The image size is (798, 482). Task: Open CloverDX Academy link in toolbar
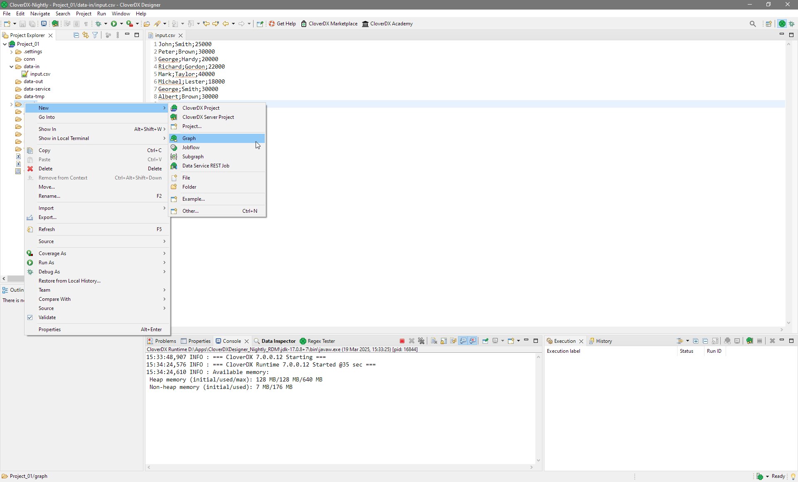387,24
